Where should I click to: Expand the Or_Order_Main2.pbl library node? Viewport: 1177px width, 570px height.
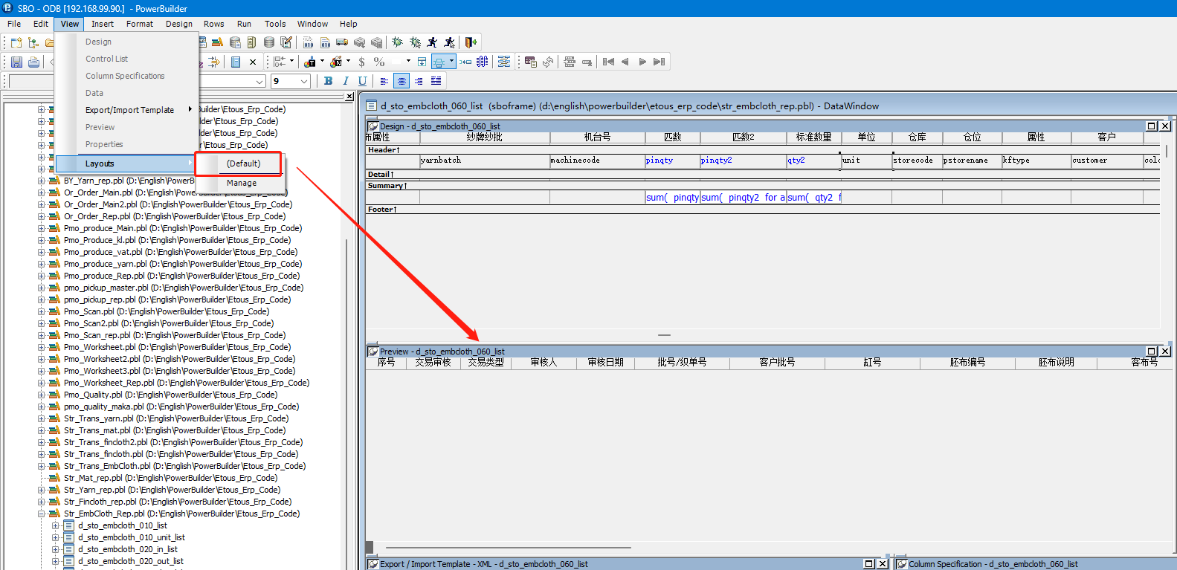pyautogui.click(x=42, y=204)
